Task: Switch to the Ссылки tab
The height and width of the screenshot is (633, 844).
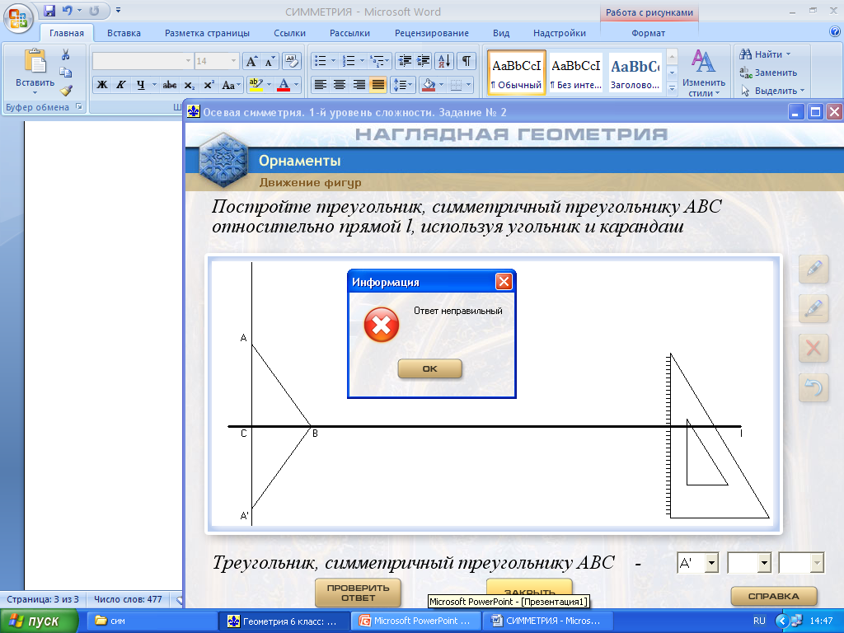Action: (289, 33)
